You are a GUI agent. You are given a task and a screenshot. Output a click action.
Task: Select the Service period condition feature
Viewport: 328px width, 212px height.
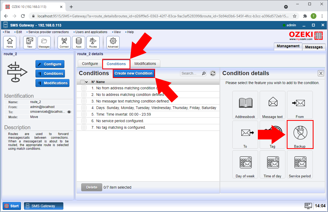pyautogui.click(x=300, y=164)
